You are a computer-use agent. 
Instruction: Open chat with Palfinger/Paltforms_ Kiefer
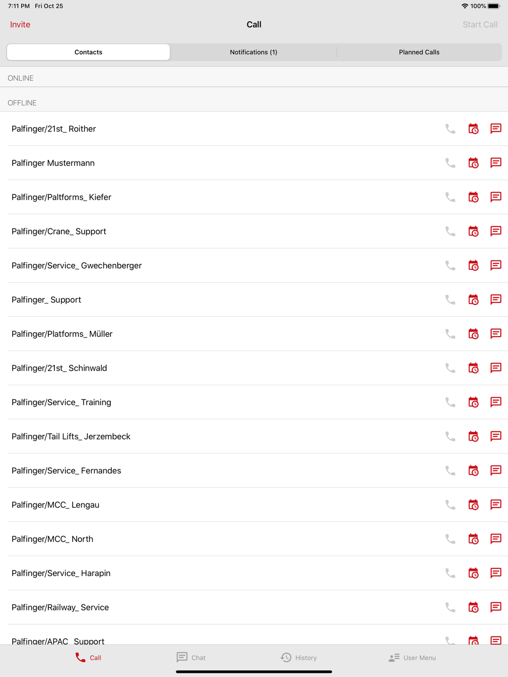coord(496,197)
